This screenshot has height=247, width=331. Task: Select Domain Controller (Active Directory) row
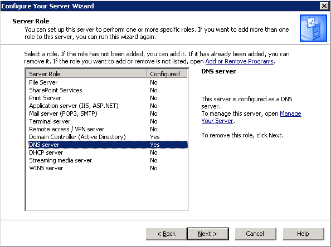coord(108,137)
